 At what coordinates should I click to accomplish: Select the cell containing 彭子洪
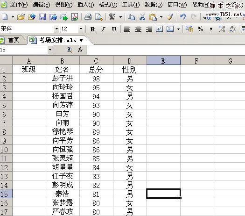click(63, 78)
